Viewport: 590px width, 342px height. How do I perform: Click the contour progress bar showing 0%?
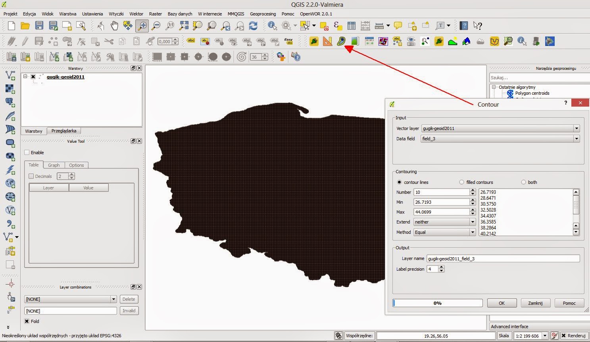pos(438,303)
